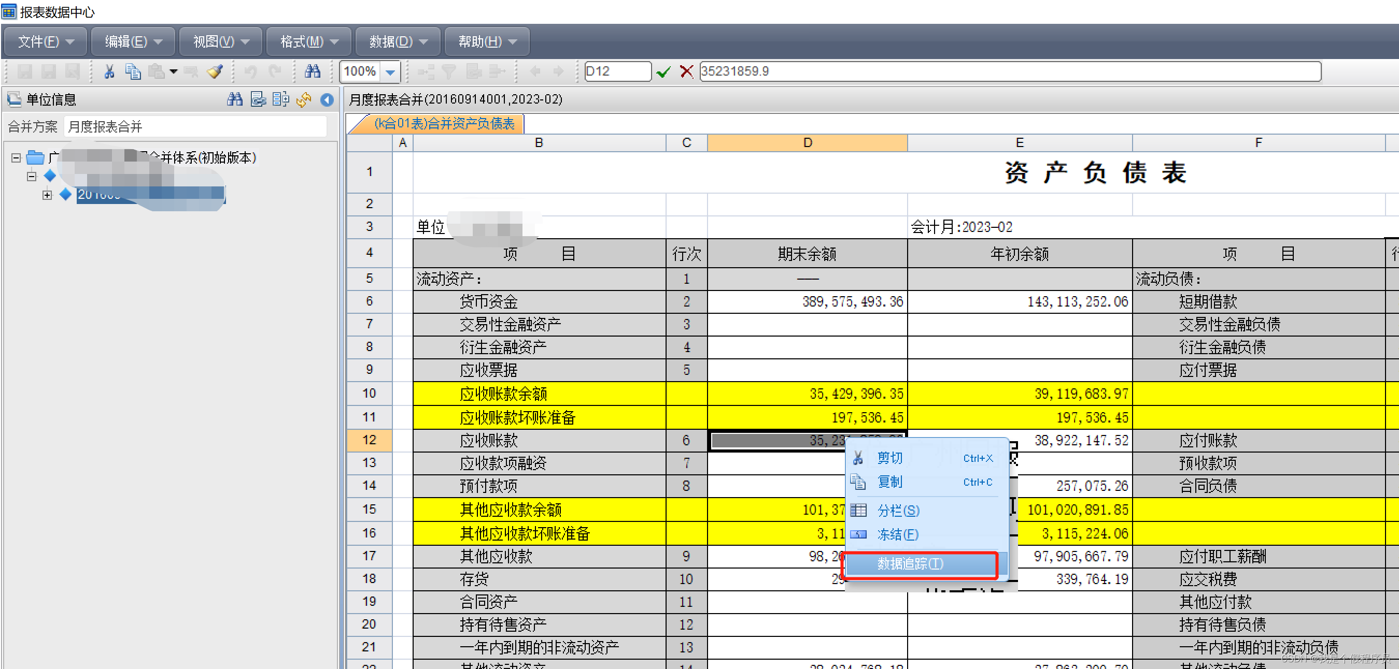Click the back navigation arrow in toolbar
Image resolution: width=1399 pixels, height=669 pixels.
click(535, 71)
